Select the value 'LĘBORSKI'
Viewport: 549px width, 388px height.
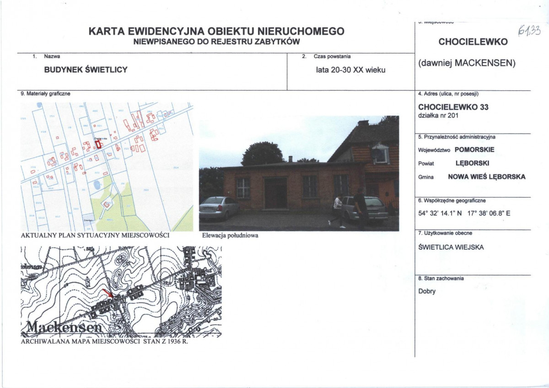[473, 163]
